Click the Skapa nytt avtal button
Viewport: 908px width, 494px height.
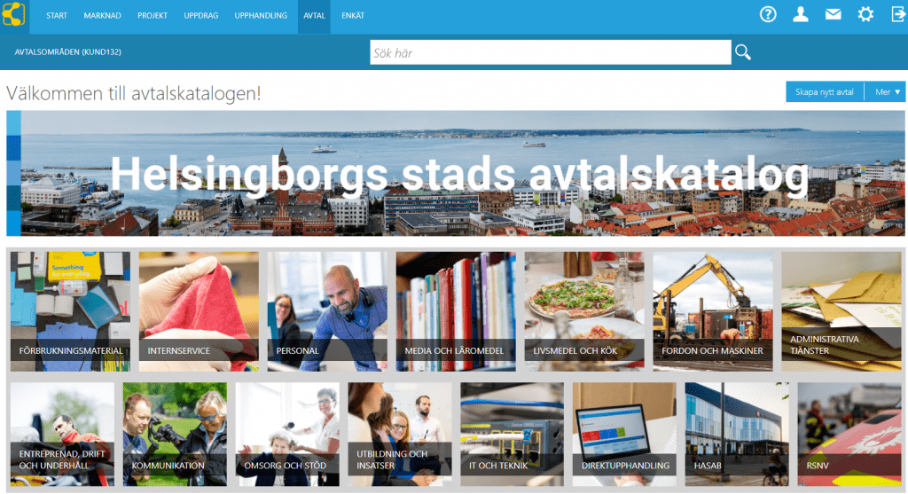pyautogui.click(x=825, y=92)
